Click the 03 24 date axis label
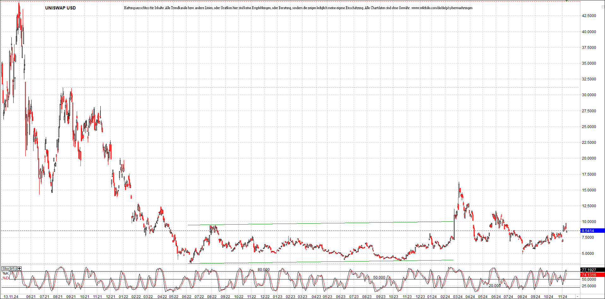This screenshot has width=605, height=299. coord(458,297)
